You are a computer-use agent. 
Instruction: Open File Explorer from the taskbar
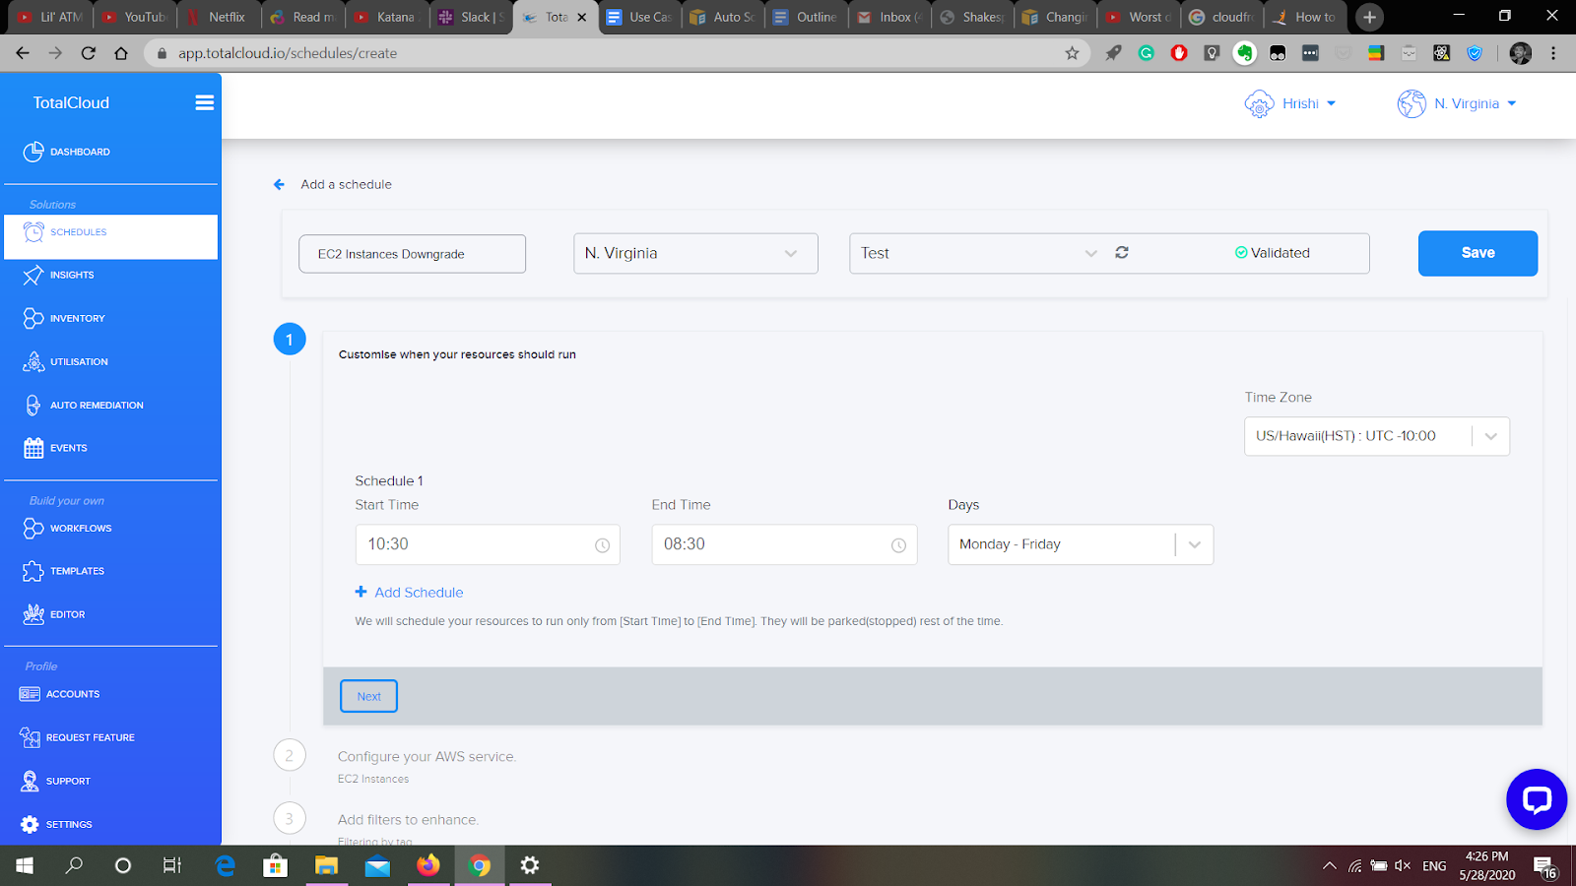(326, 865)
